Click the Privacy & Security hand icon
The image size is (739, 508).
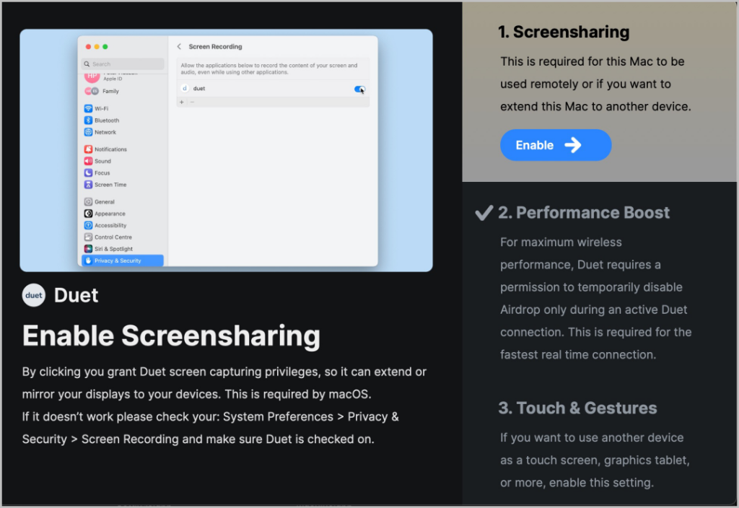88,260
